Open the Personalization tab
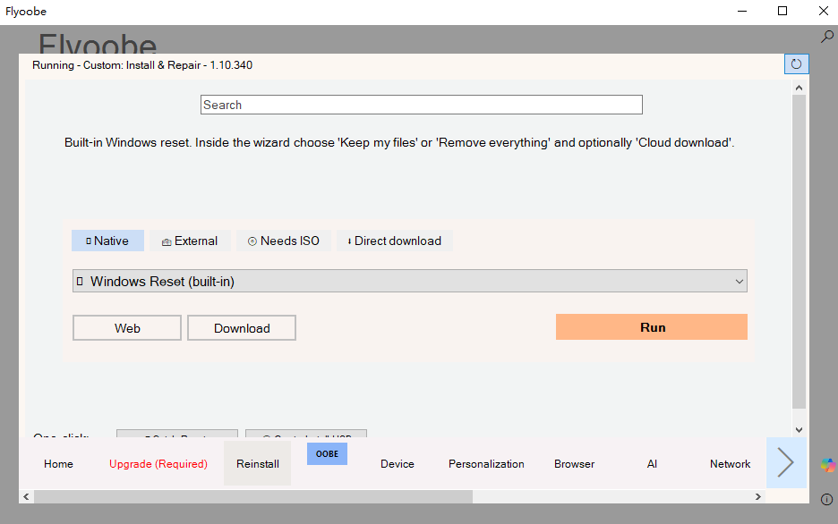Screen dimensions: 838x524 (x=486, y=464)
